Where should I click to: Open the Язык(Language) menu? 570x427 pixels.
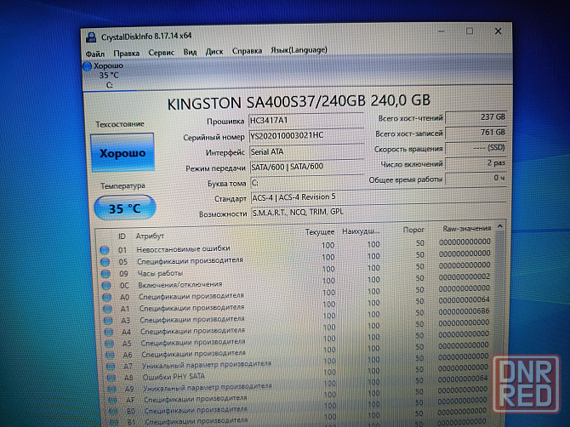point(299,50)
